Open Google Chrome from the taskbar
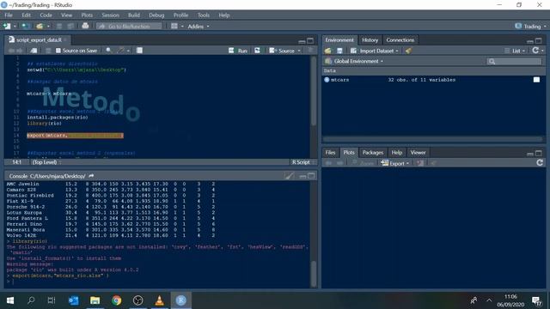This screenshot has height=309, width=550. click(x=117, y=300)
